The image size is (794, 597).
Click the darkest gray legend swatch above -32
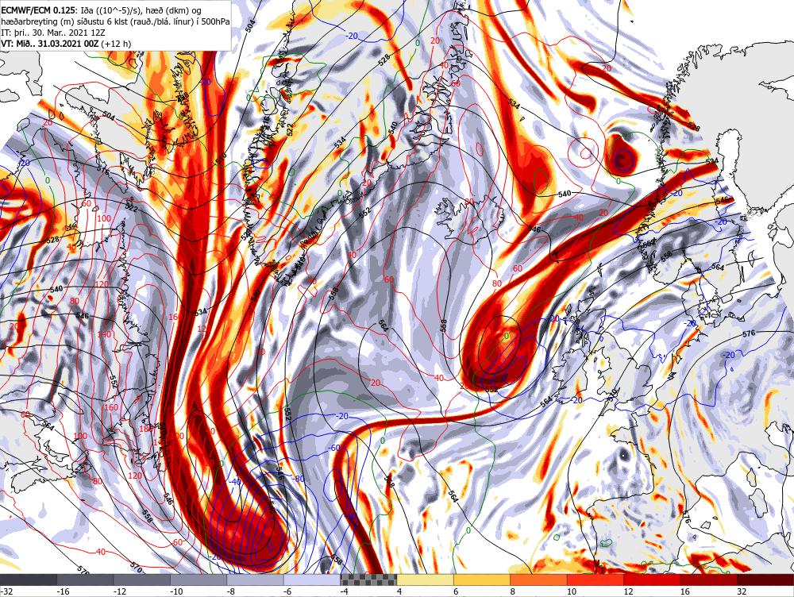(x=29, y=580)
